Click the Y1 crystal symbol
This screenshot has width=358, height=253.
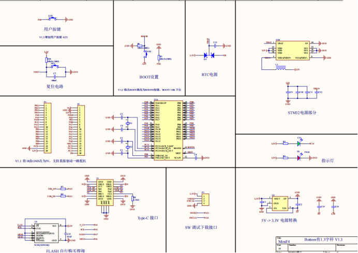[128, 123]
